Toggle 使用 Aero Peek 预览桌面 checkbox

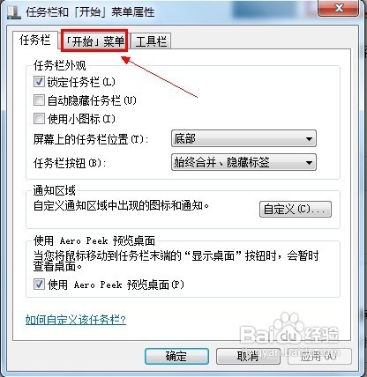coord(39,285)
